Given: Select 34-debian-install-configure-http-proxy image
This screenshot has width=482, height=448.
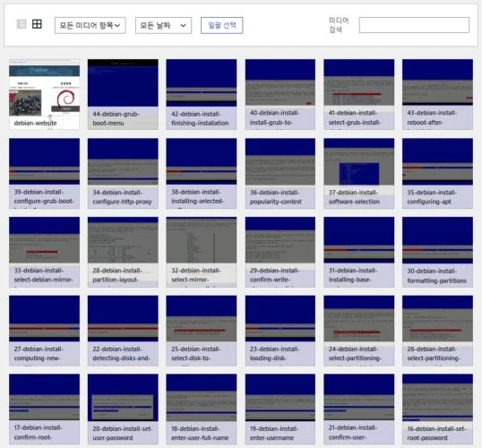Looking at the screenshot, I should [x=123, y=174].
